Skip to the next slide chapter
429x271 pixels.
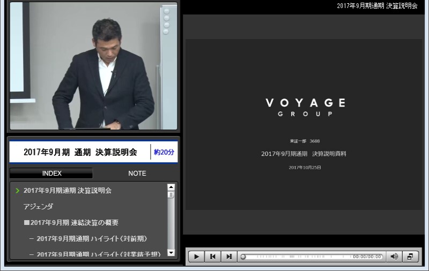(229, 257)
